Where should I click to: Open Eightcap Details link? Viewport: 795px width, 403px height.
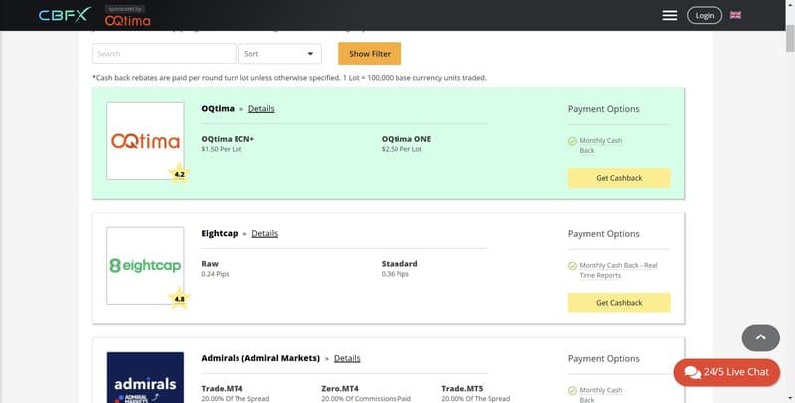point(265,234)
